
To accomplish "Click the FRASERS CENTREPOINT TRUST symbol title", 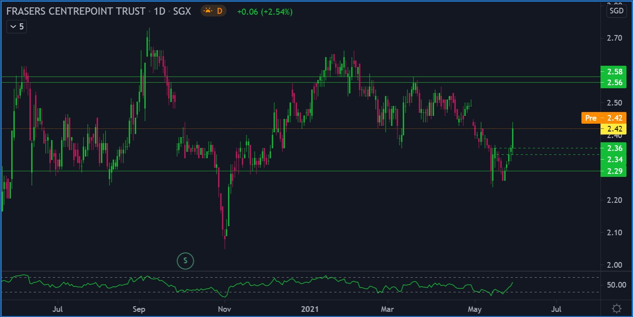I will [x=76, y=11].
